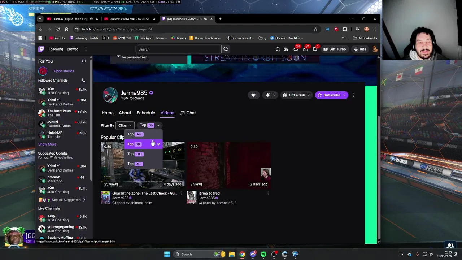Screen dimensions: 462x260
Task: Select the channel Videos tab
Action: [167, 113]
